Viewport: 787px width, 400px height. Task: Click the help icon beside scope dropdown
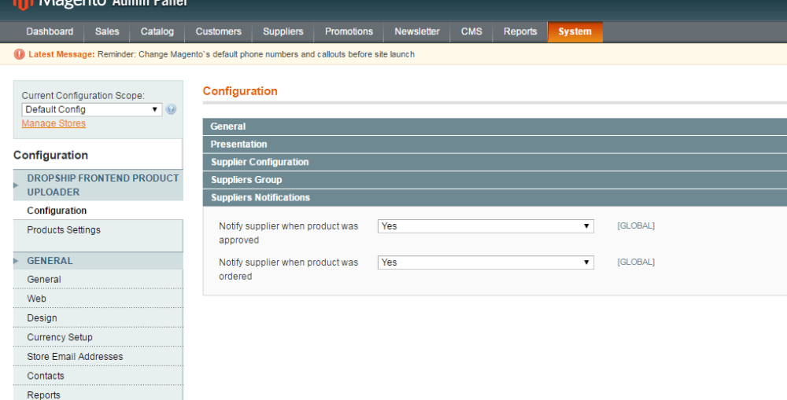coord(171,110)
